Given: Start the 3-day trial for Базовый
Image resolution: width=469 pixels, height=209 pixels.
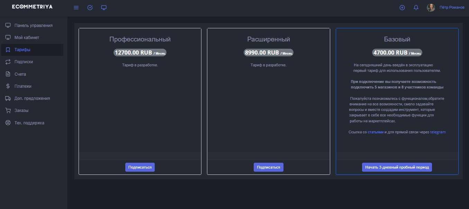Looking at the screenshot, I should (397, 167).
